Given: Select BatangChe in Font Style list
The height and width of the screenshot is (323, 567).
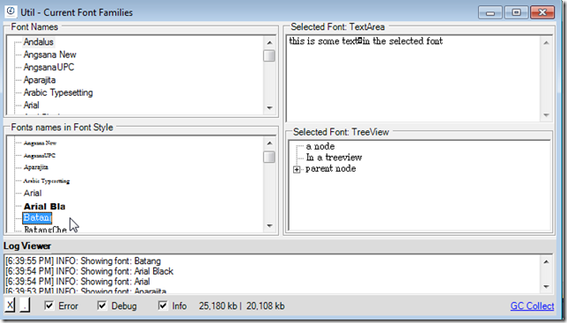Looking at the screenshot, I should (x=45, y=230).
